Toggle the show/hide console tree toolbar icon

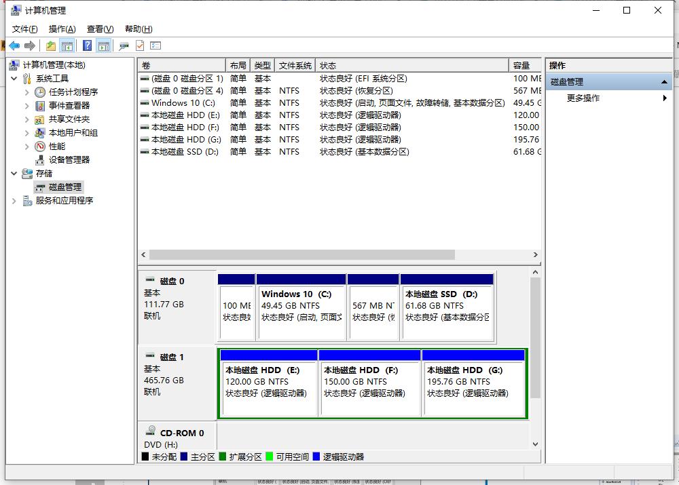(68, 45)
